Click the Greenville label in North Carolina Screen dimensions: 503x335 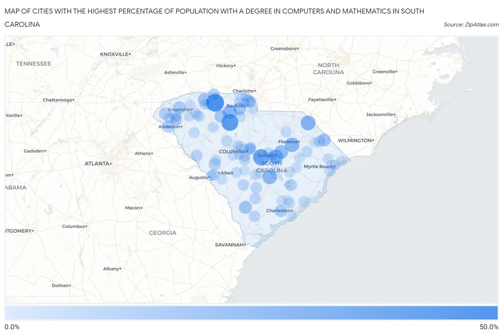(385, 72)
